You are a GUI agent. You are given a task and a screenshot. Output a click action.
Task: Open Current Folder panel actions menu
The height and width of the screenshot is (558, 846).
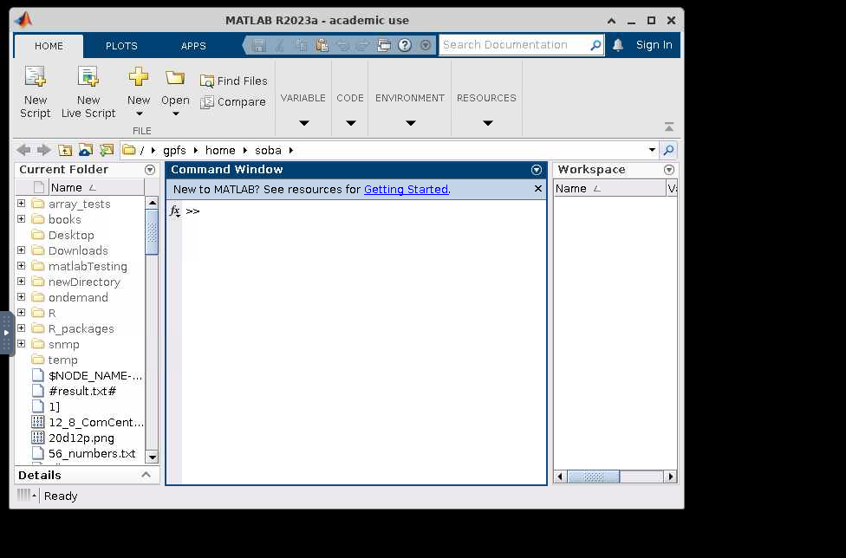coord(150,170)
